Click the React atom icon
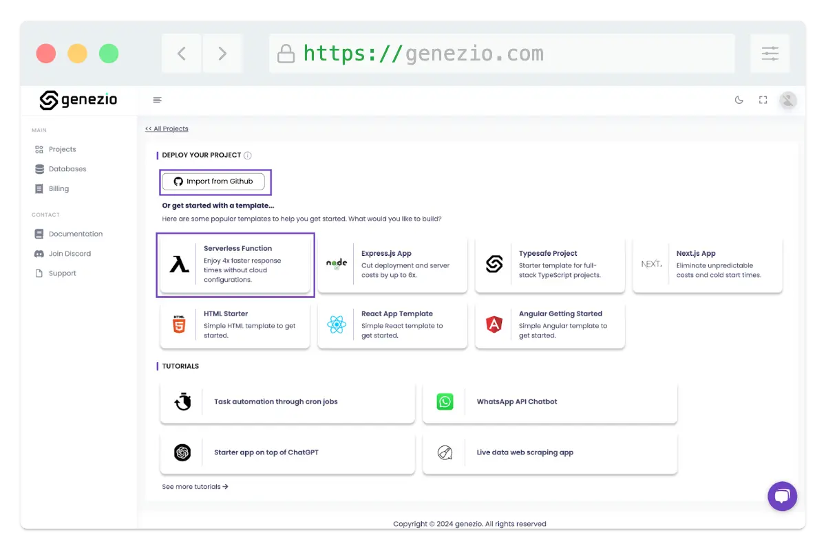Screen dimensions: 826x550 pos(337,324)
